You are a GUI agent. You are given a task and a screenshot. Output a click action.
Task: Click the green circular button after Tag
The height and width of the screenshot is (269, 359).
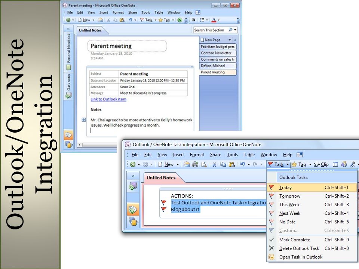pyautogui.click(x=180, y=20)
